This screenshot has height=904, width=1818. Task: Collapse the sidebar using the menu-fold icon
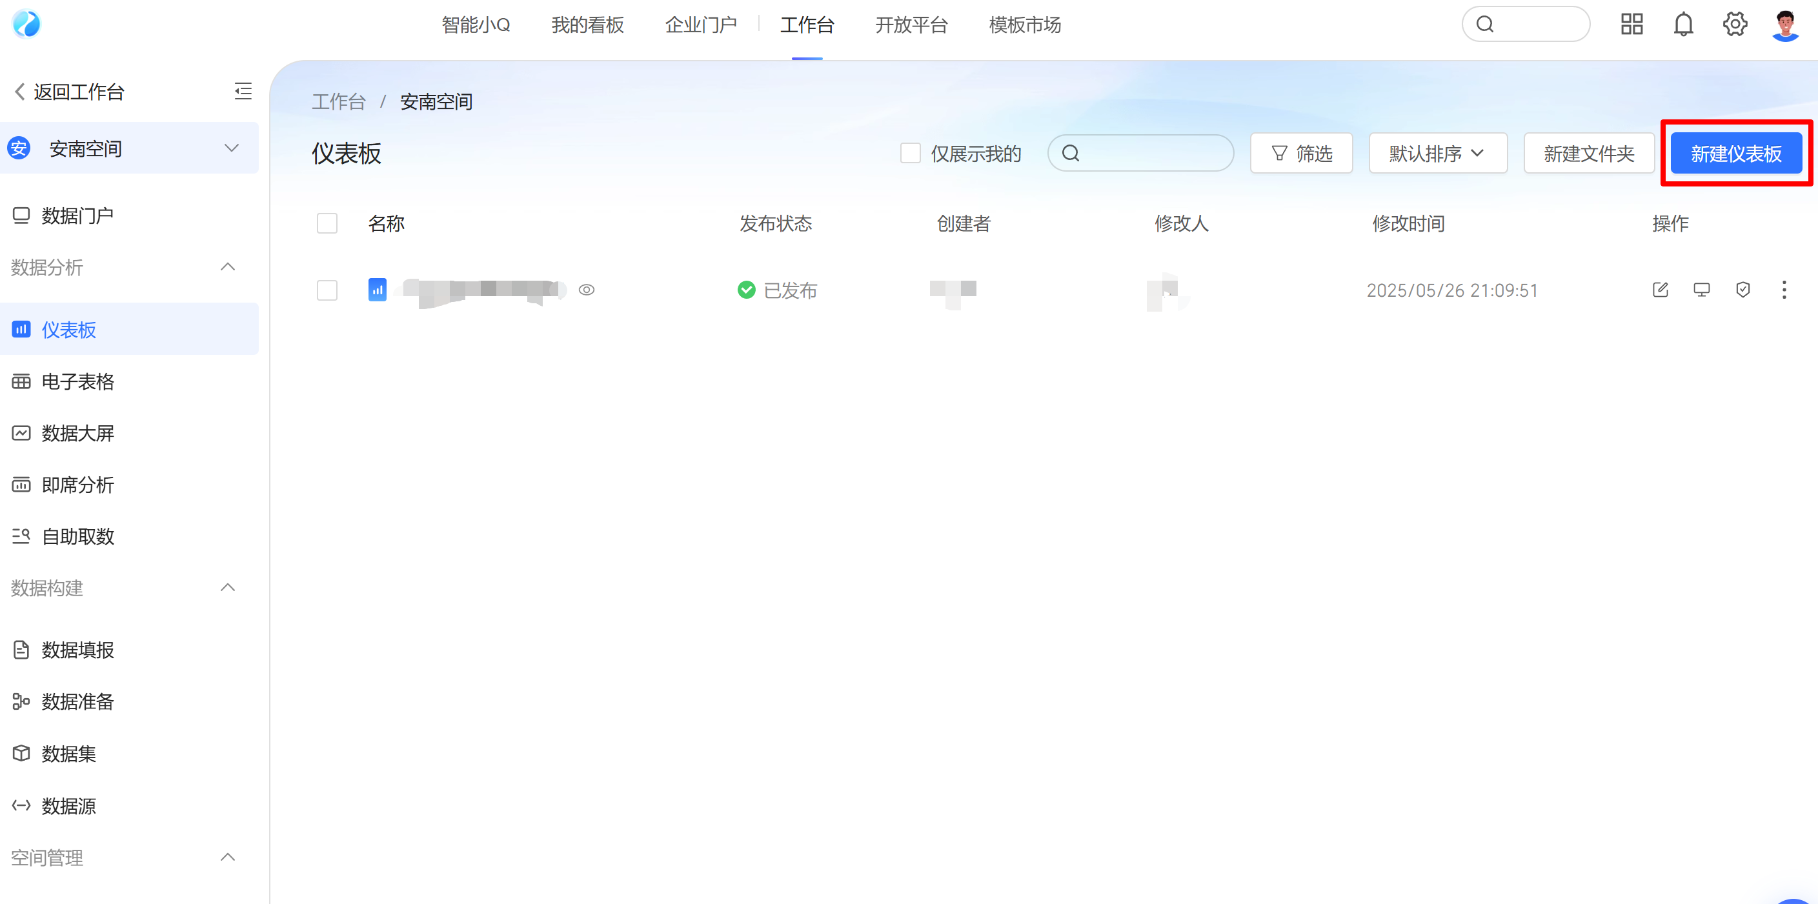[243, 91]
